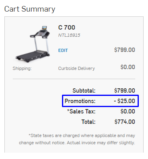Click the treadmill console screen in image
Screen dimensions: 148x159
[44, 28]
